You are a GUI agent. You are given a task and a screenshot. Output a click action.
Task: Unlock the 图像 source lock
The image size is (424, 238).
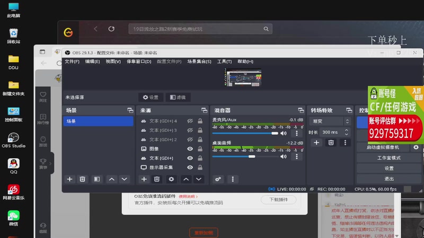point(200,149)
